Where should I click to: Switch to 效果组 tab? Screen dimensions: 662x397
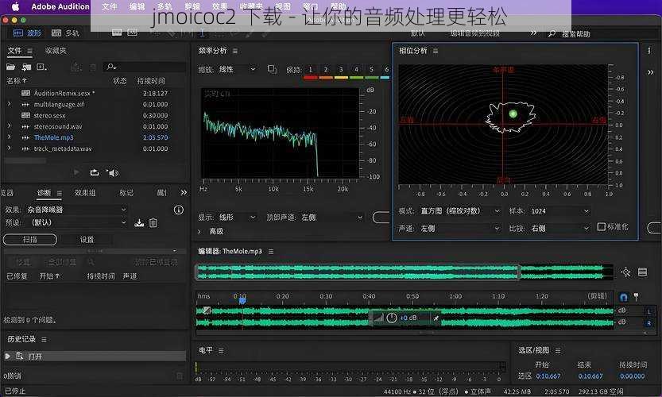85,193
